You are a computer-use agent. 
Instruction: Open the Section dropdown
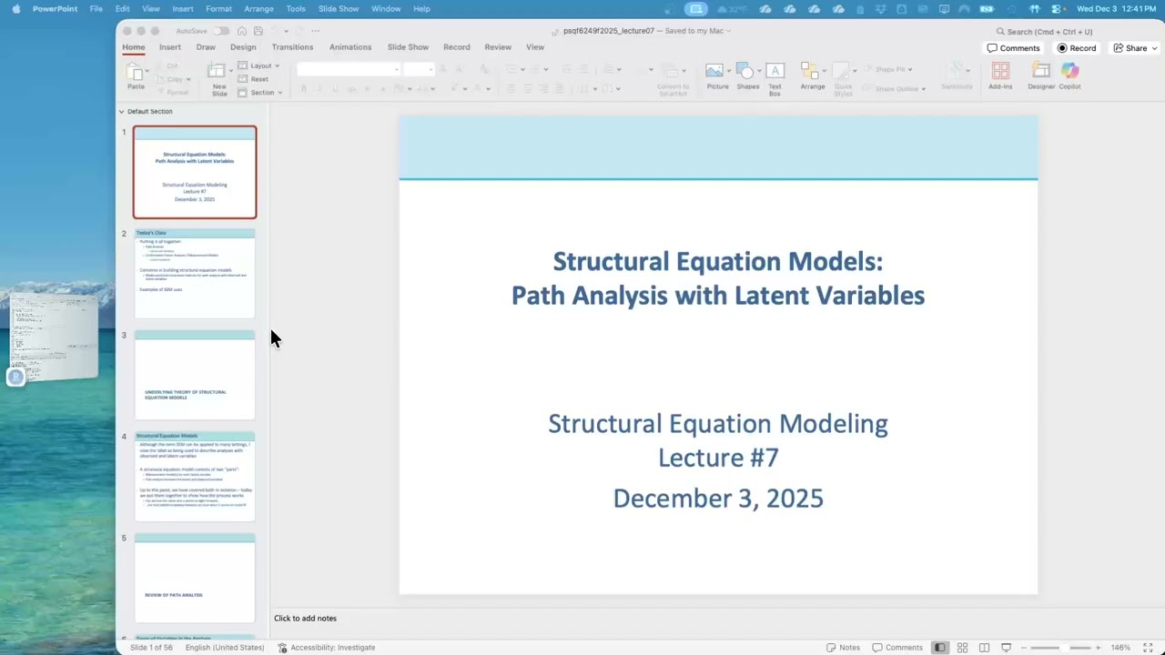coord(260,93)
